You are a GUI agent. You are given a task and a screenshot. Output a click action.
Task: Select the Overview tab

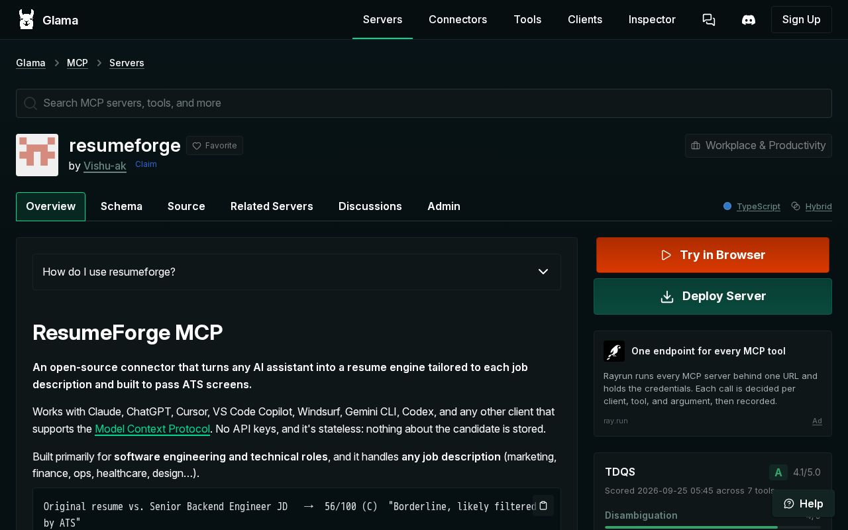(x=50, y=207)
